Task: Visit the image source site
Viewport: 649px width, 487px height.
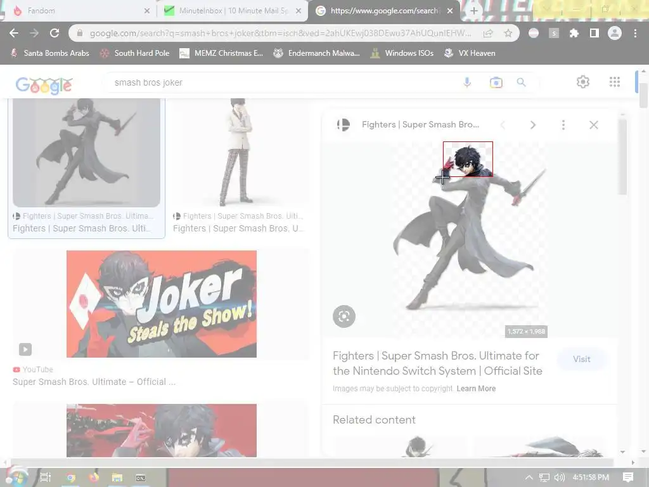Action: click(x=582, y=359)
